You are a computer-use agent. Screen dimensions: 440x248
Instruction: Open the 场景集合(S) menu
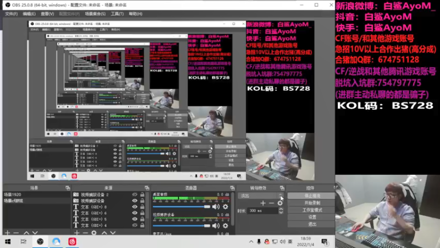pyautogui.click(x=95, y=14)
